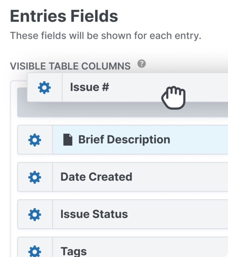
Task: Select the Issue Status field label
Action: tap(94, 214)
